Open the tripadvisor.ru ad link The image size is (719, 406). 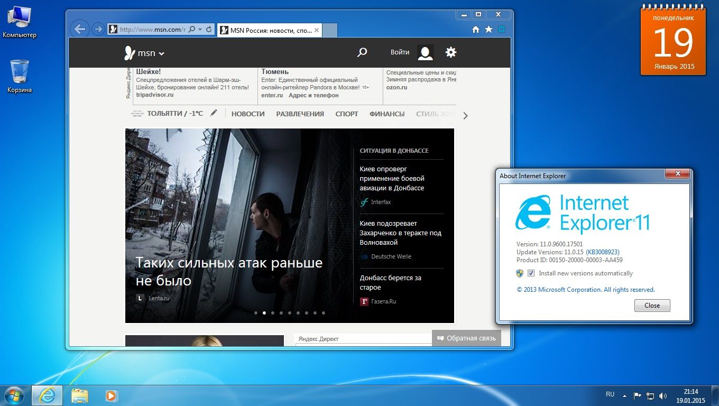coord(155,95)
